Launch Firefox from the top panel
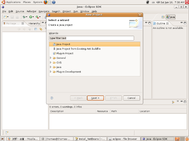The image size is (189, 141). tap(45, 2)
